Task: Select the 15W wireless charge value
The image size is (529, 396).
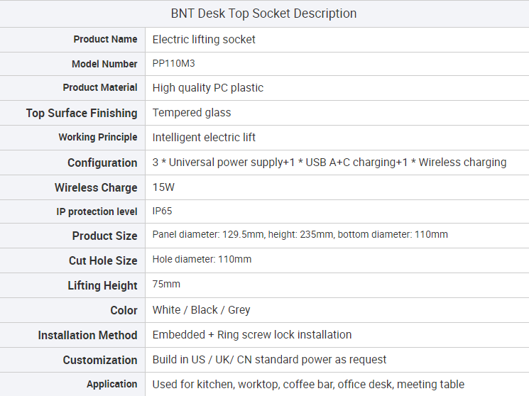Action: [163, 187]
